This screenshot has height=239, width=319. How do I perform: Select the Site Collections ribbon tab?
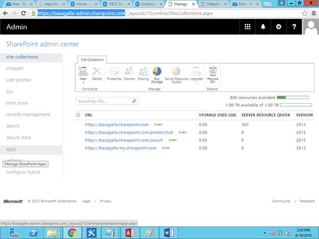coord(92,60)
